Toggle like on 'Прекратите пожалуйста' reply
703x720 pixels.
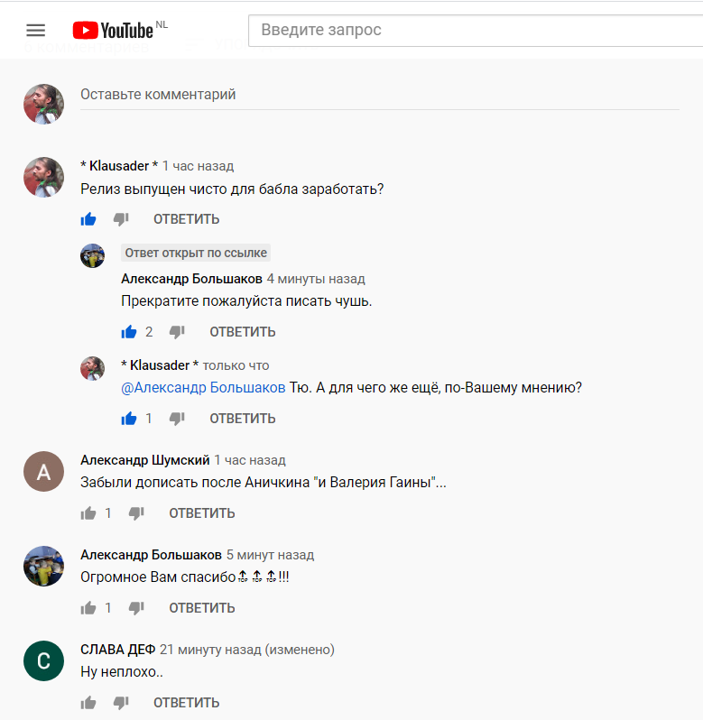tap(129, 331)
